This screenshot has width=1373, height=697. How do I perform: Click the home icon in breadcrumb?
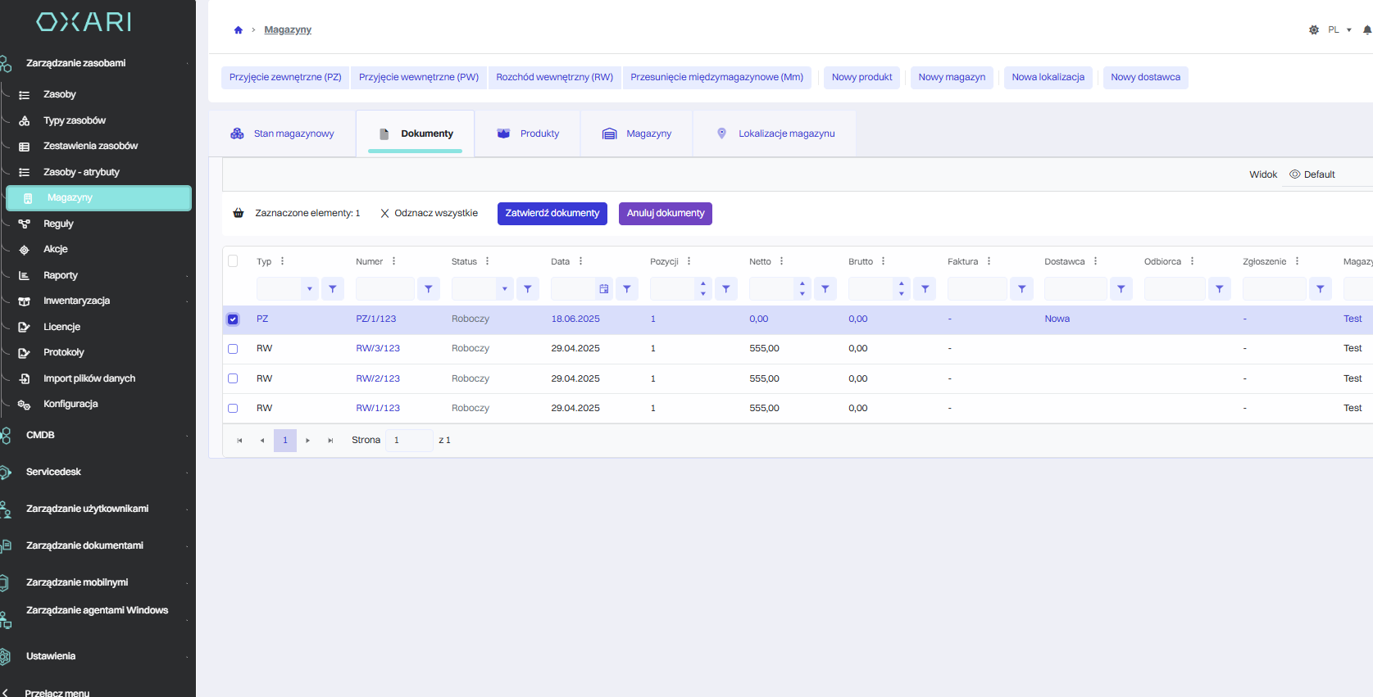[x=239, y=30]
